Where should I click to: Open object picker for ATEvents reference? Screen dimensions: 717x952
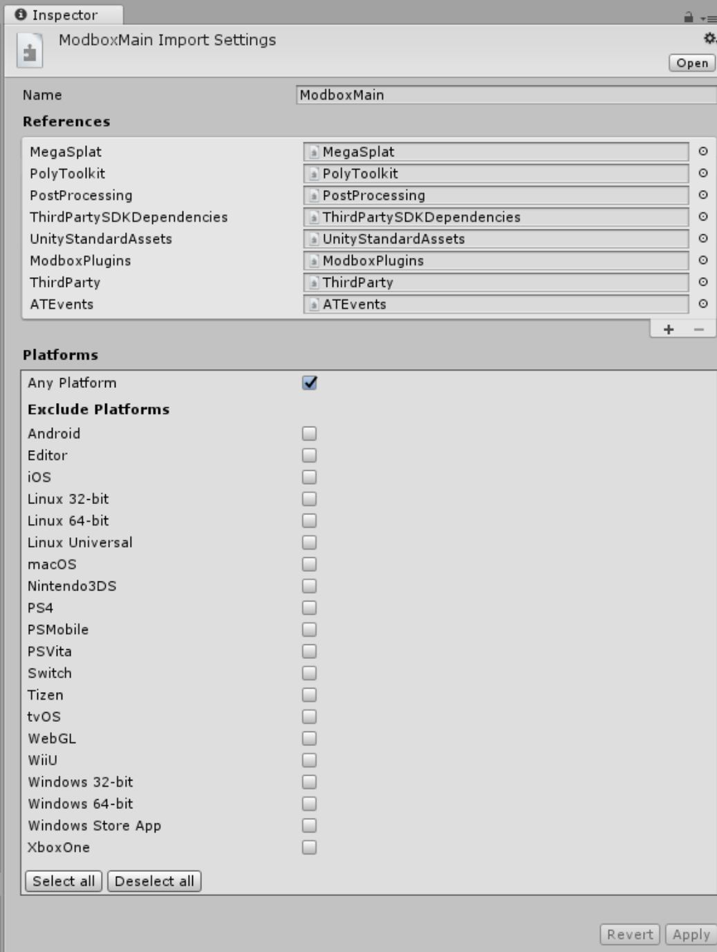click(x=702, y=304)
